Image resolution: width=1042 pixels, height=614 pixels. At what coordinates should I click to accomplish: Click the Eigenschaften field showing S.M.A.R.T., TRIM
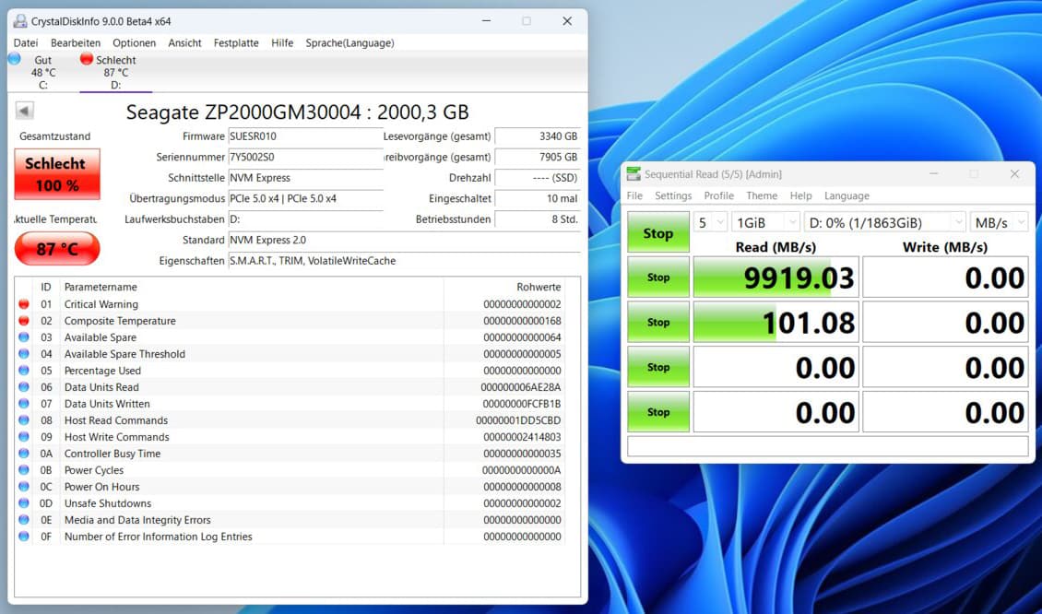pyautogui.click(x=404, y=261)
